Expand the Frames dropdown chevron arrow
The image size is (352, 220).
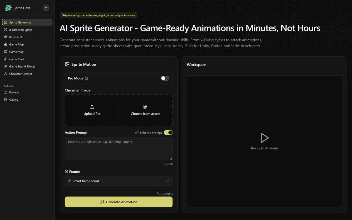click(x=167, y=181)
